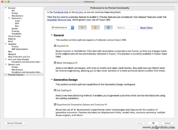
Task: Uncheck Experimental Generative Solvers and Features
Action: pos(55,104)
